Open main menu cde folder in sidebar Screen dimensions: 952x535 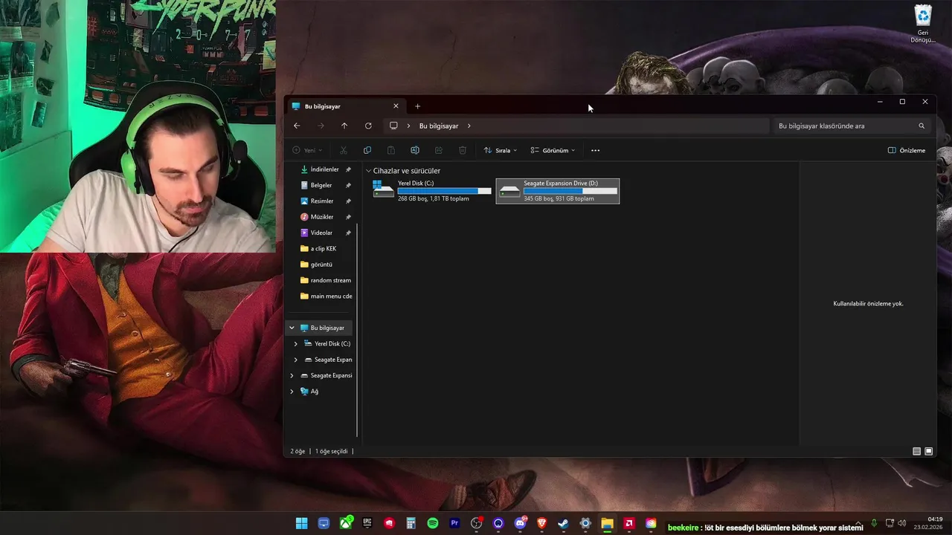tap(331, 296)
